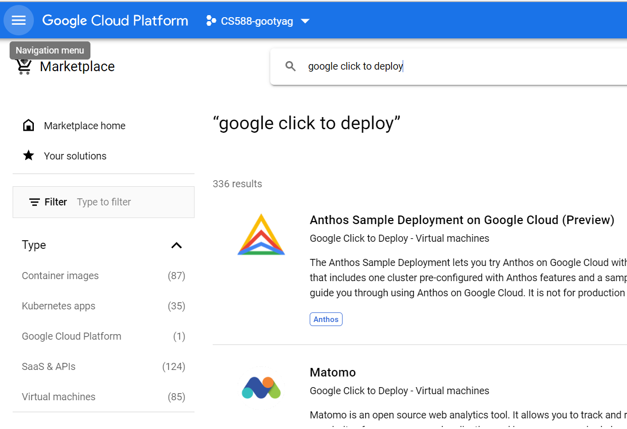Click the (85) count for Virtual machines
This screenshot has height=429, width=627.
click(x=176, y=397)
